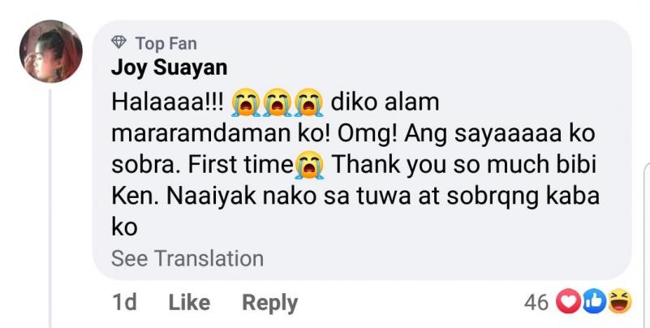Click the vertical thread line below the avatar
Image resolution: width=650 pixels, height=328 pixels.
(x=50, y=203)
